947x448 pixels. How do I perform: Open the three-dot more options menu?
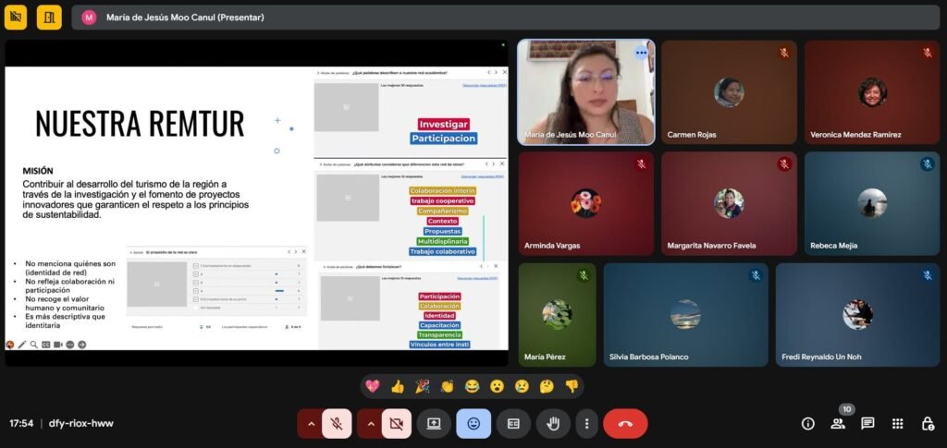(x=586, y=424)
